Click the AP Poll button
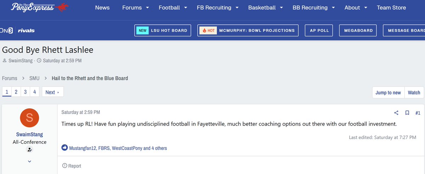Viewport: 425px width, 174px height. click(319, 30)
